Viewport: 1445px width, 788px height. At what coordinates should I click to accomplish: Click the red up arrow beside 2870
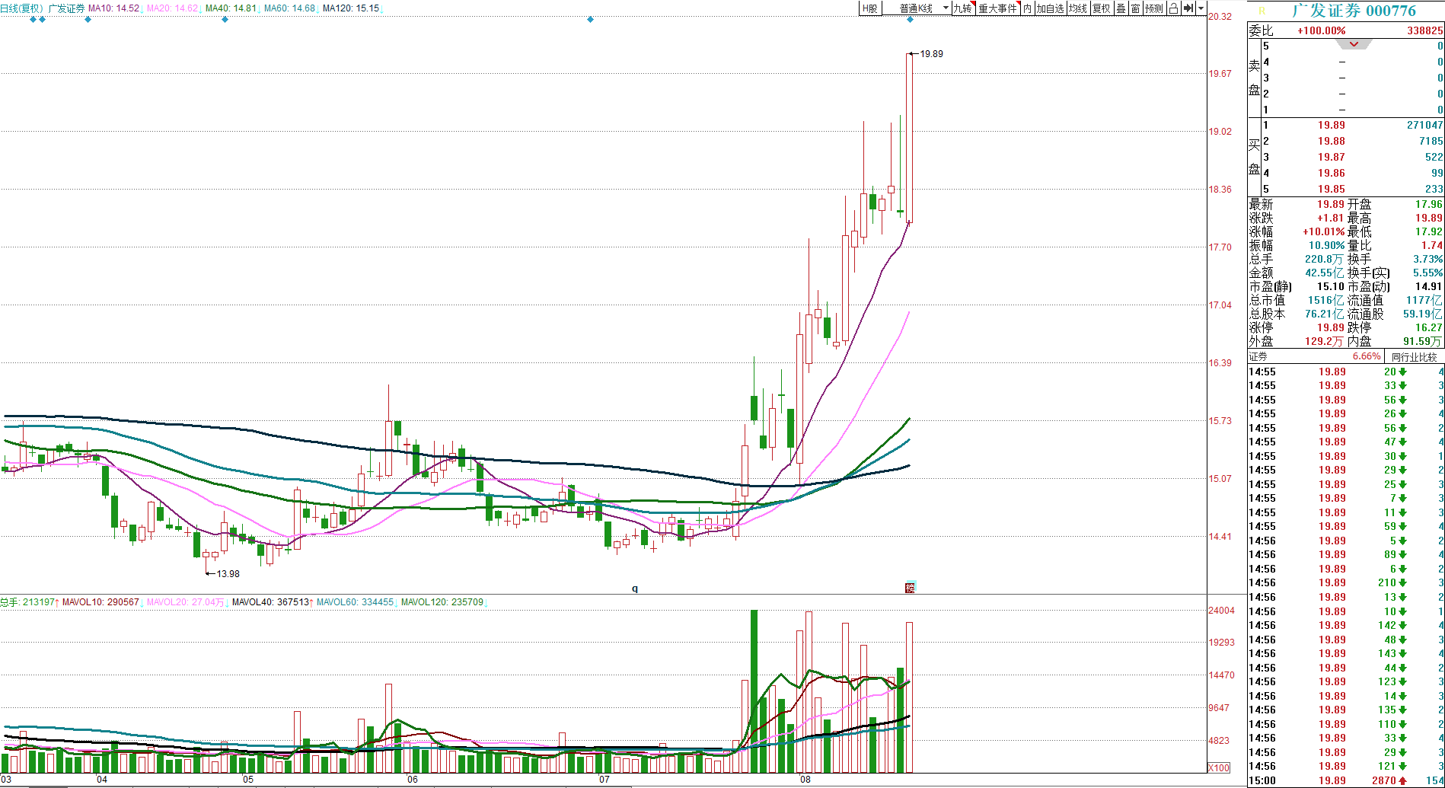point(1402,780)
